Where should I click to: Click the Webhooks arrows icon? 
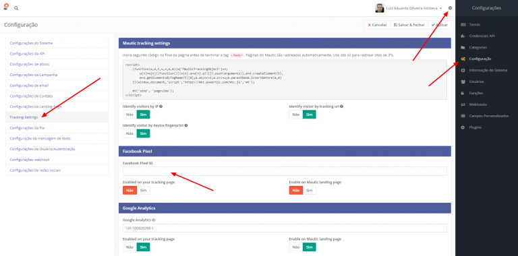pos(463,104)
